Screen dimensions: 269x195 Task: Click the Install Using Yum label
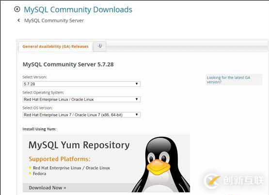[39, 129]
